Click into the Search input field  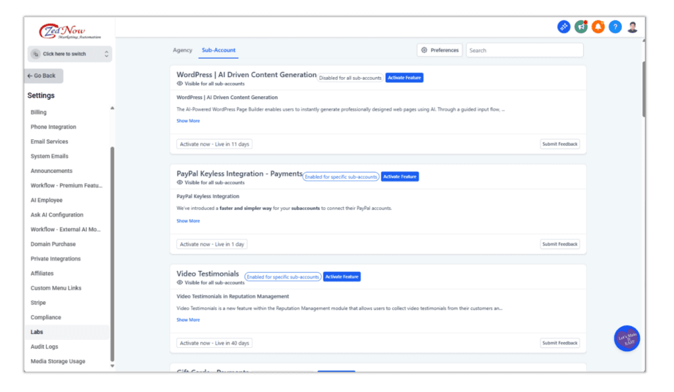click(525, 50)
